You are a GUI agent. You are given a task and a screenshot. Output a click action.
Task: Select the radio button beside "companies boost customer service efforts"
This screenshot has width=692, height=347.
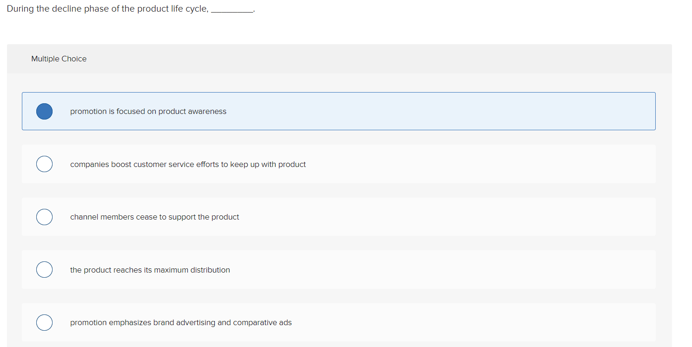coord(44,164)
